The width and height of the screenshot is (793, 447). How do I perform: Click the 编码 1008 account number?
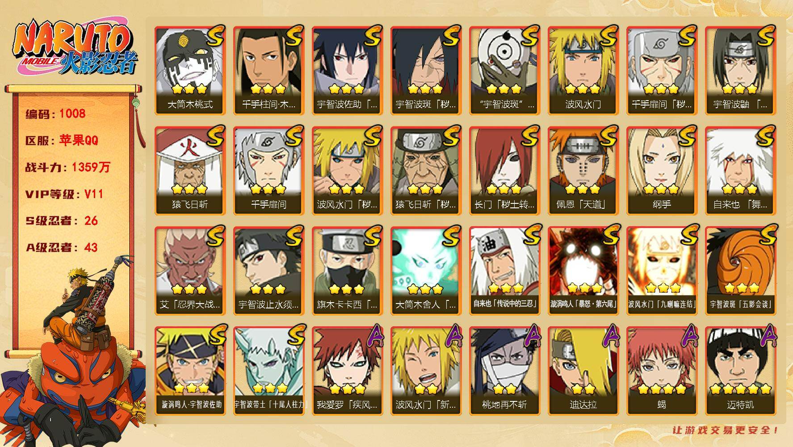(55, 114)
